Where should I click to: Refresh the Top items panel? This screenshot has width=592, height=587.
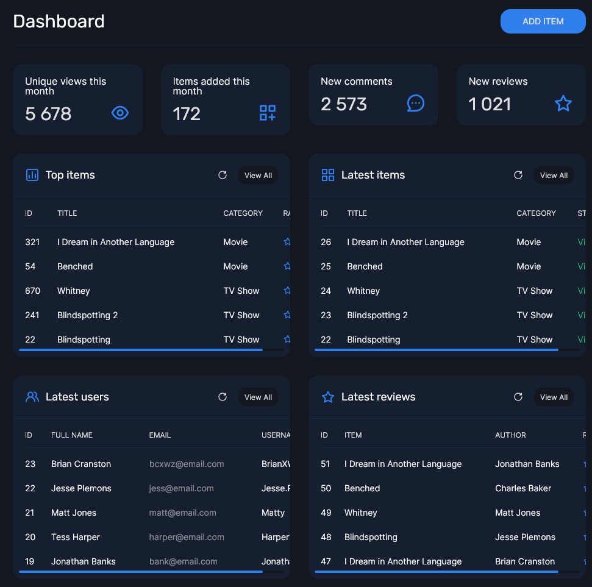[223, 175]
